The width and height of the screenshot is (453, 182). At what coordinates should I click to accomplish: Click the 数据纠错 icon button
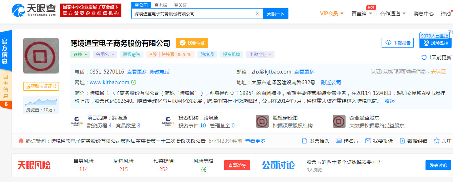click(413, 141)
